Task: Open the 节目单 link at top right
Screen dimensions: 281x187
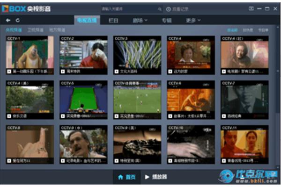Action: tap(263, 30)
